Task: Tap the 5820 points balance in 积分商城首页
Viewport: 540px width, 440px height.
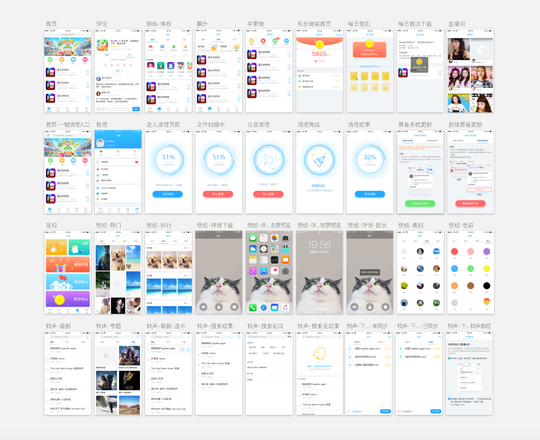Action: pyautogui.click(x=321, y=54)
